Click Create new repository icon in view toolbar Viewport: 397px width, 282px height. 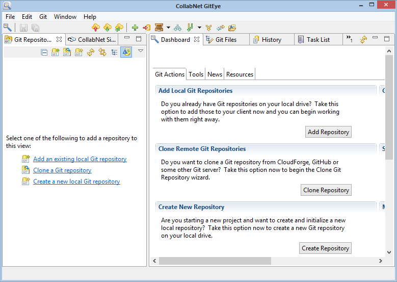pyautogui.click(x=79, y=52)
